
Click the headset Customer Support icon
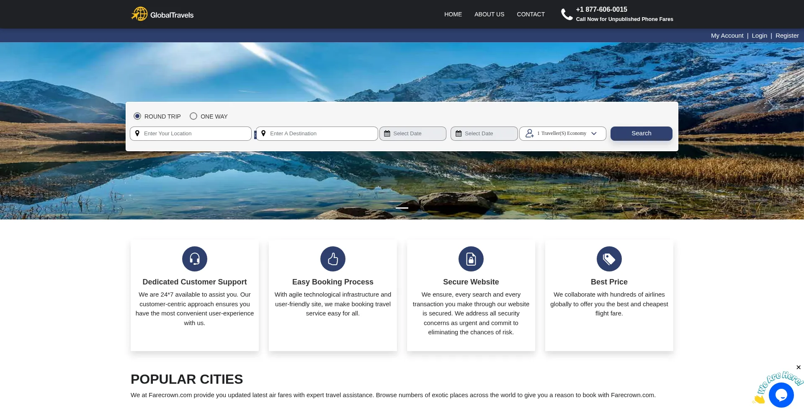point(194,259)
